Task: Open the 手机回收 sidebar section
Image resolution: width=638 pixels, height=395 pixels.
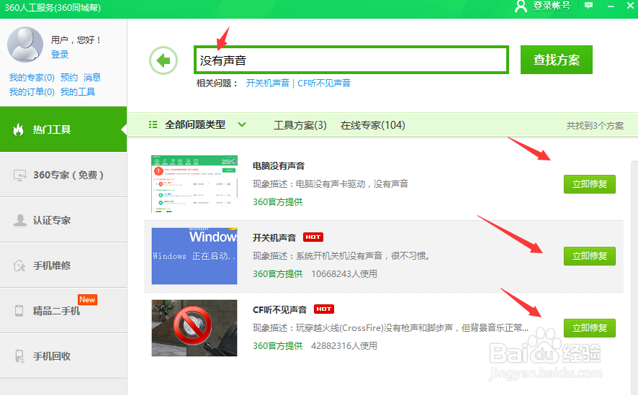Action: pos(63,356)
